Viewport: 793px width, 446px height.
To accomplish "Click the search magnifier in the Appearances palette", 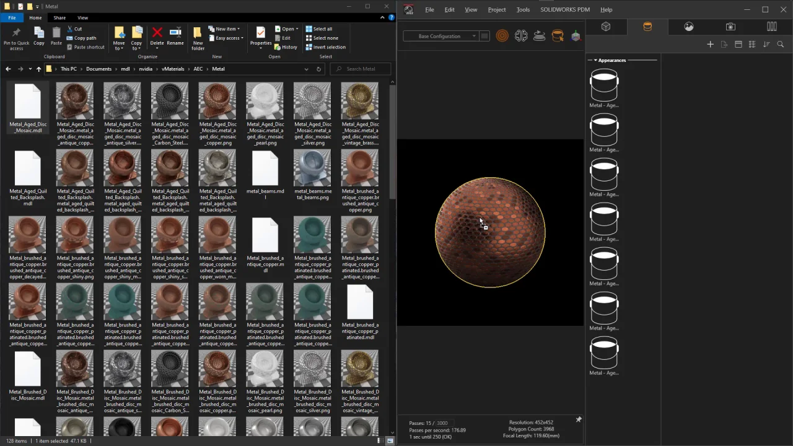I will 780,44.
